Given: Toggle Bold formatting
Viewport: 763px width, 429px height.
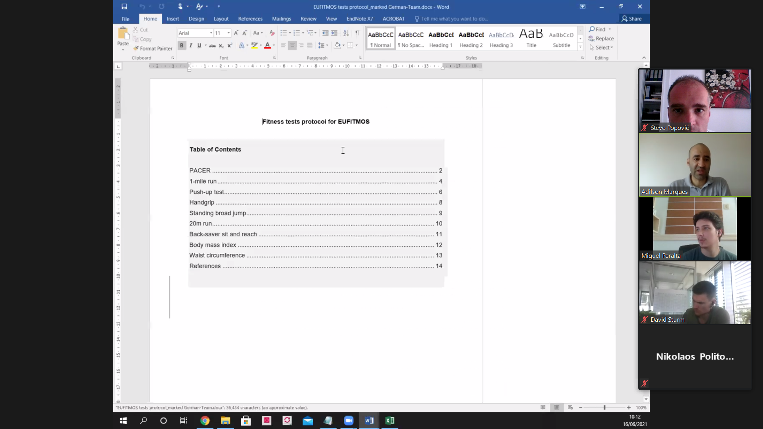Looking at the screenshot, I should 182,45.
